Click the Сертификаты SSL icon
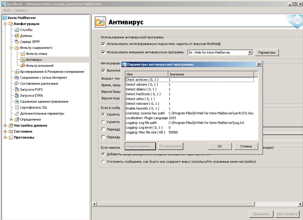Image resolution: width=303 pixels, height=220 pixels. point(17,107)
